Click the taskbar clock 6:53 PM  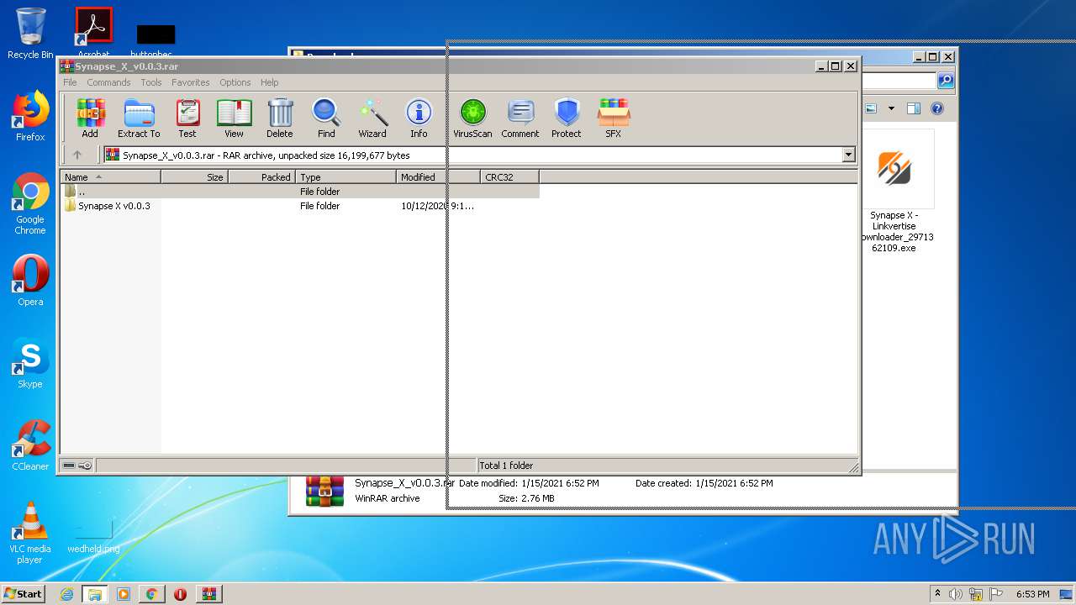(1032, 594)
